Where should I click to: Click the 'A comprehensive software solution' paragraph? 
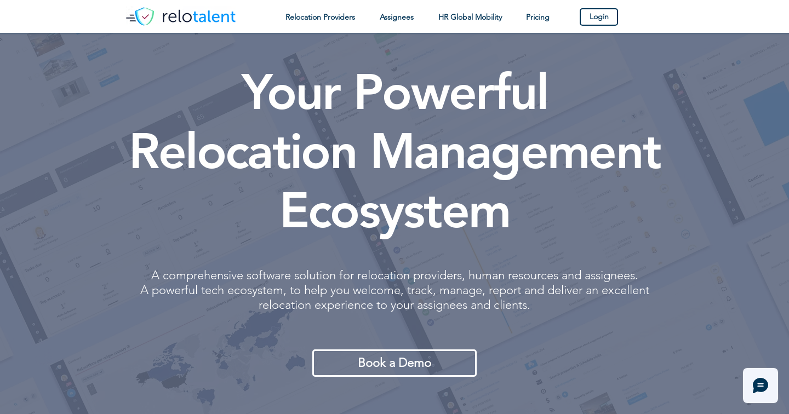[395, 290]
